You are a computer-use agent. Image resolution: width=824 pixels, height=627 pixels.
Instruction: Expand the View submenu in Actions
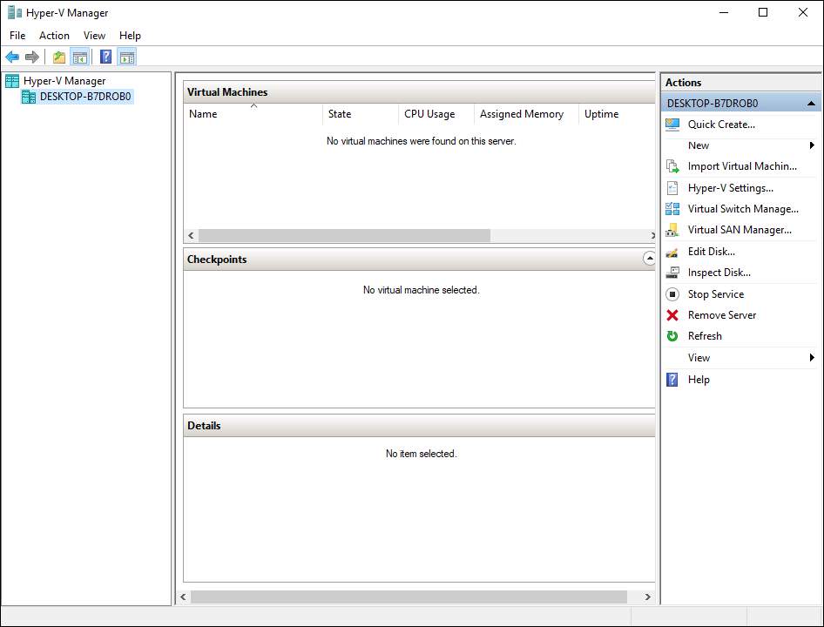pyautogui.click(x=812, y=358)
